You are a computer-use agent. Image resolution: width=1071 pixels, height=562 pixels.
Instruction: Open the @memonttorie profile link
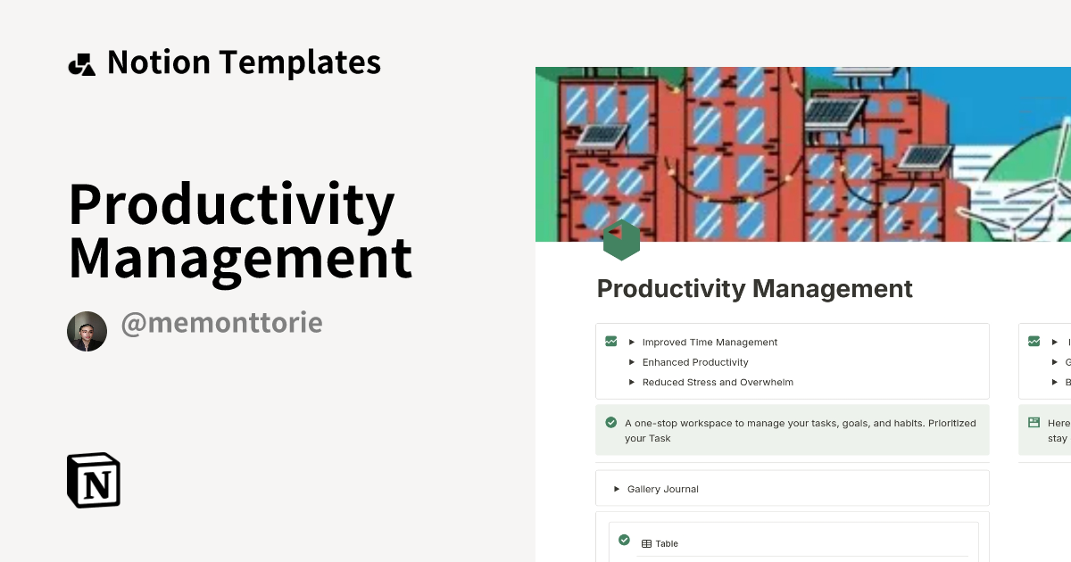click(x=221, y=323)
